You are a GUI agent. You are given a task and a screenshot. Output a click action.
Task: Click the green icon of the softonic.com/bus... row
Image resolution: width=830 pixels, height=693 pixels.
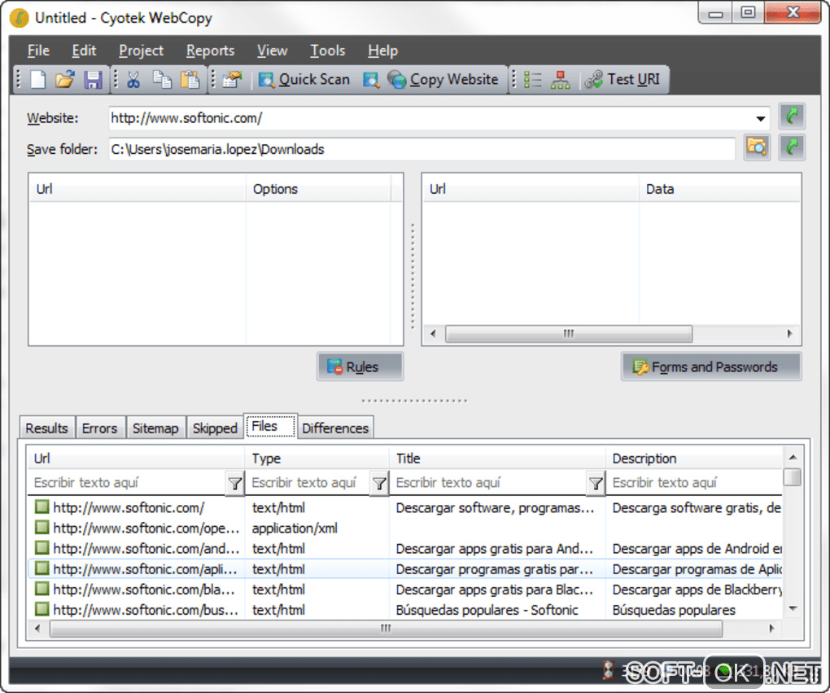[41, 609]
